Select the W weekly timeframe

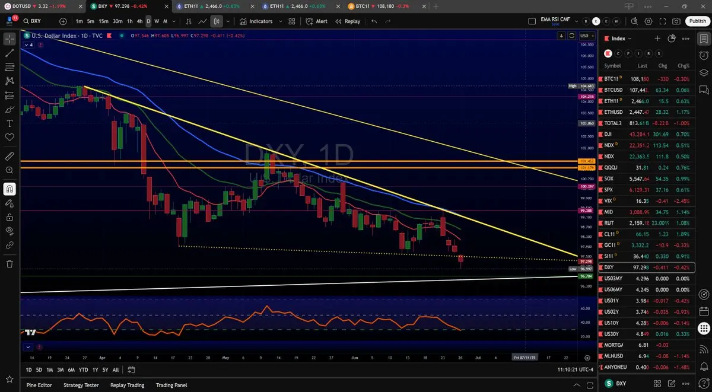[157, 21]
